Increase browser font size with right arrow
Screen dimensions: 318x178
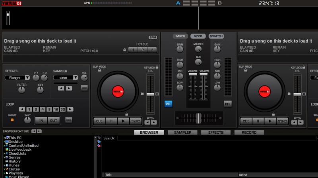click(39, 131)
